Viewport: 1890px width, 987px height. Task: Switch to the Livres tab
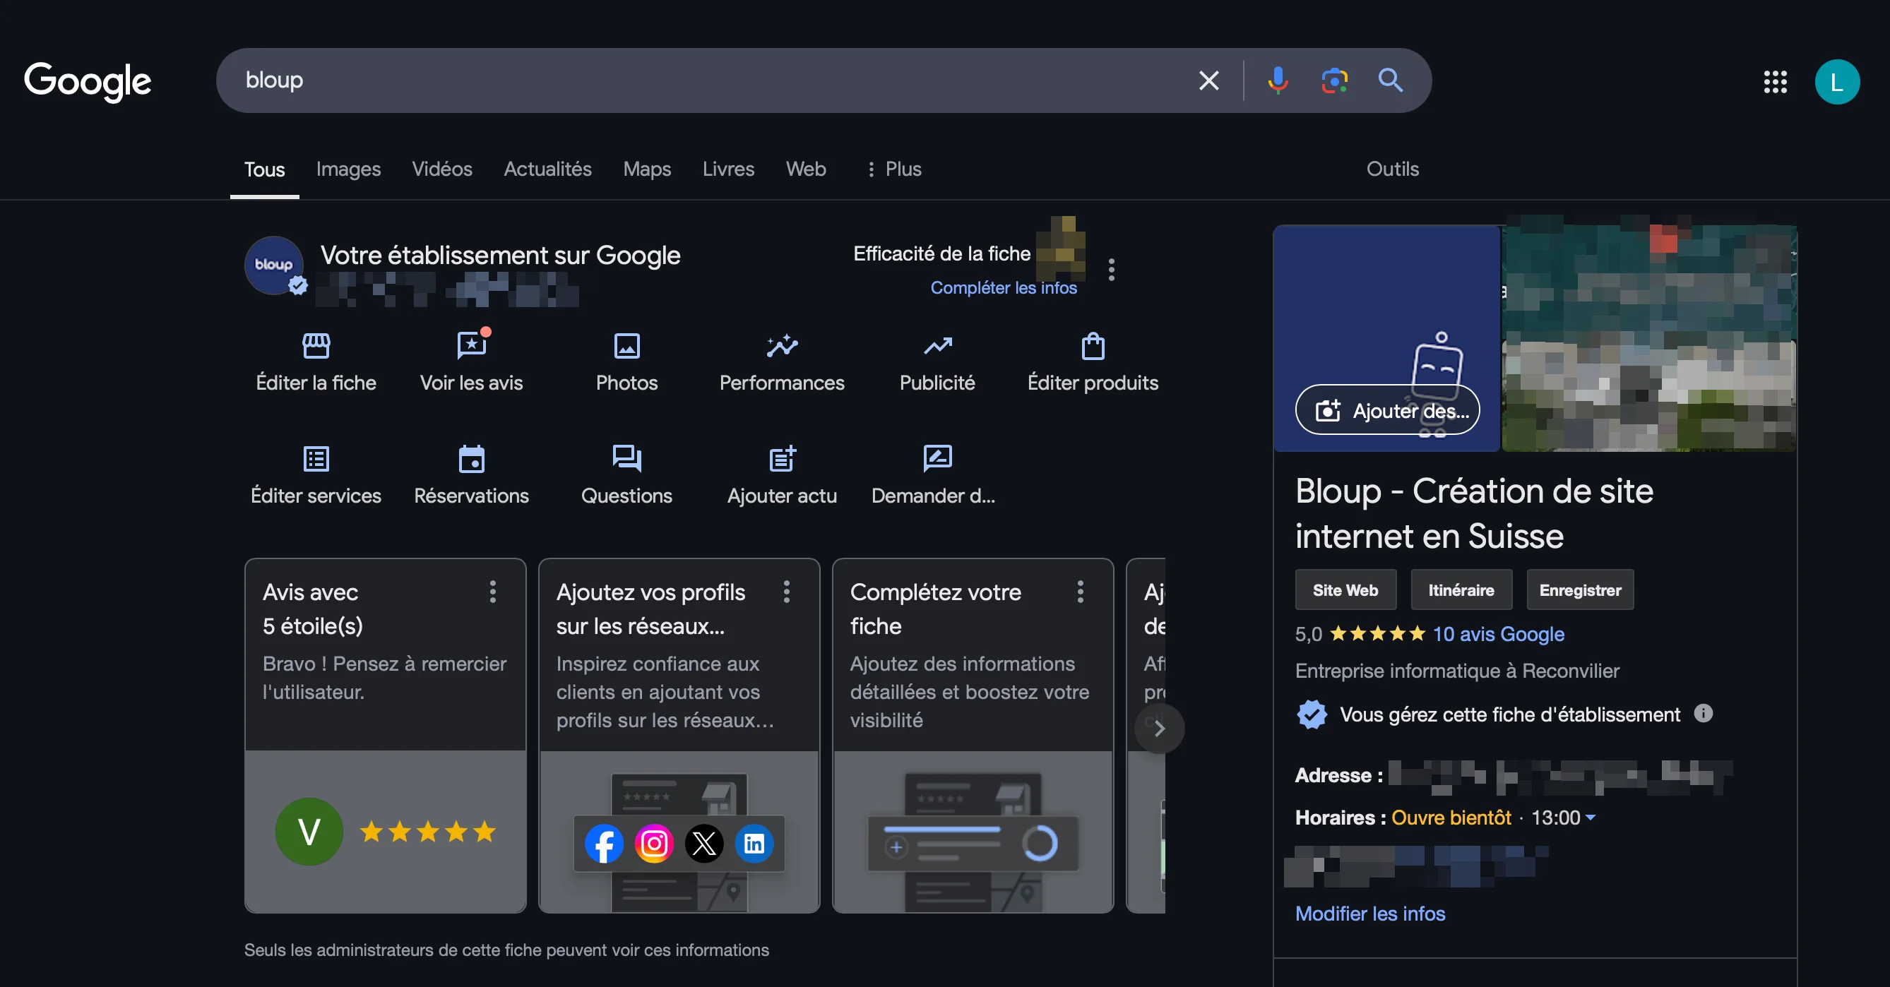pos(728,169)
